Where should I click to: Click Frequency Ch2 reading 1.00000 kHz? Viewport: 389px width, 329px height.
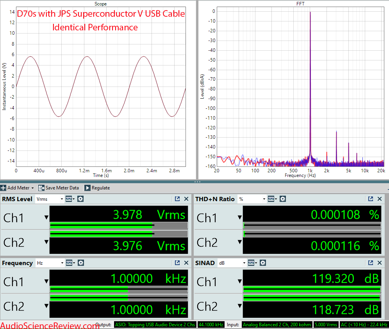point(148,310)
